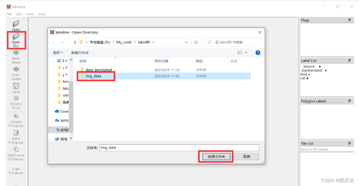Click the search in labelllll box

(233, 42)
